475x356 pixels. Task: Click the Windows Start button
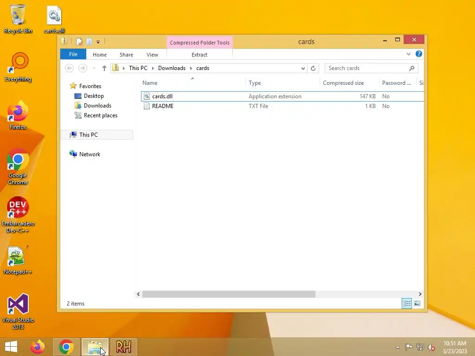coord(11,347)
